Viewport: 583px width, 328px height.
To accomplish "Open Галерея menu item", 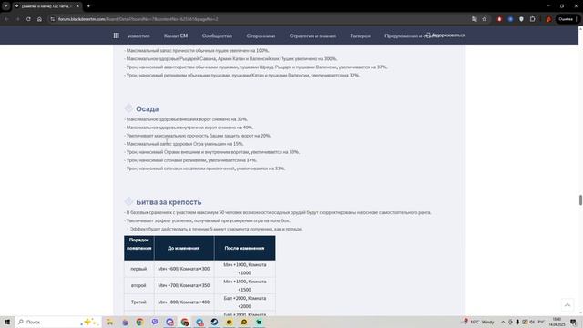I will (361, 36).
